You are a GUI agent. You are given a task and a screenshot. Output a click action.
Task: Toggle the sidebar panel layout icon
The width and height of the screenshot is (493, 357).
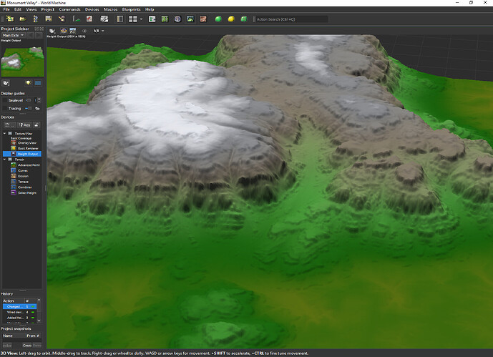click(x=120, y=19)
